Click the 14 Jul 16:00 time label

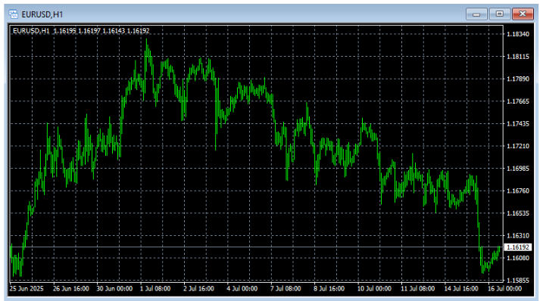click(461, 289)
